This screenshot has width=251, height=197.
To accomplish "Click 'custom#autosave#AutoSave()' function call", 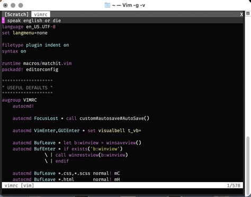I will point(114,118).
